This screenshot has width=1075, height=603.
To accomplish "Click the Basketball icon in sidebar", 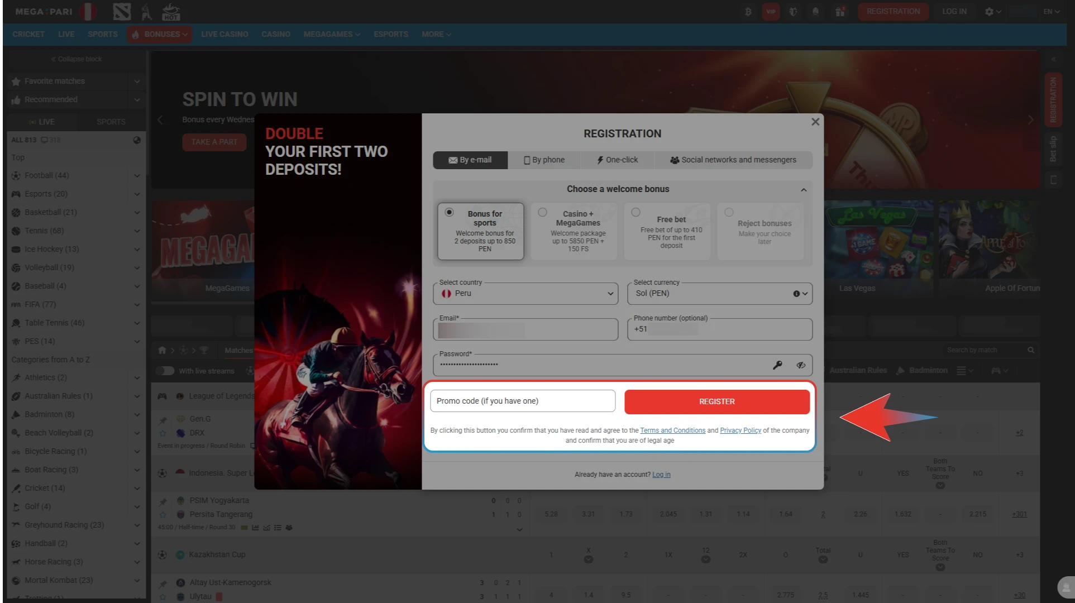I will pyautogui.click(x=16, y=213).
